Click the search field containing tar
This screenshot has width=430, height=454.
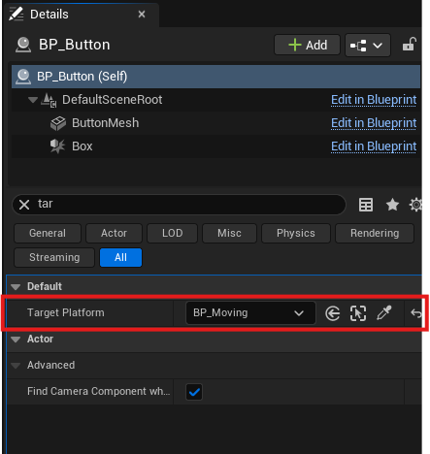click(179, 205)
